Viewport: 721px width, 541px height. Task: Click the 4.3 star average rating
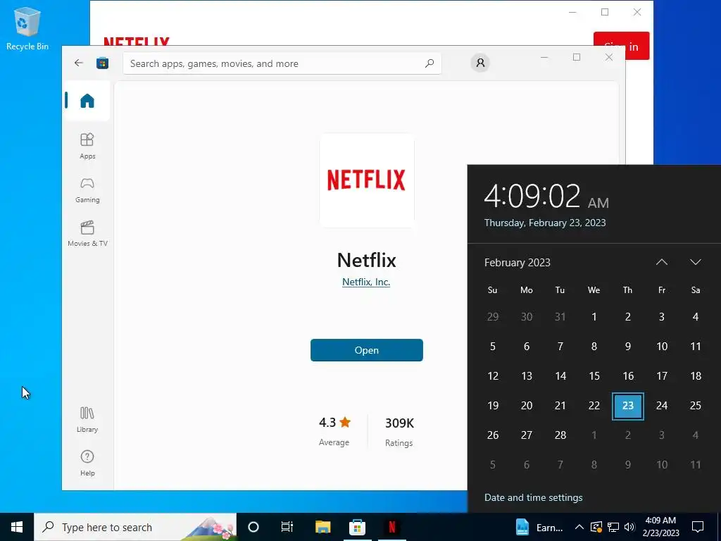334,431
